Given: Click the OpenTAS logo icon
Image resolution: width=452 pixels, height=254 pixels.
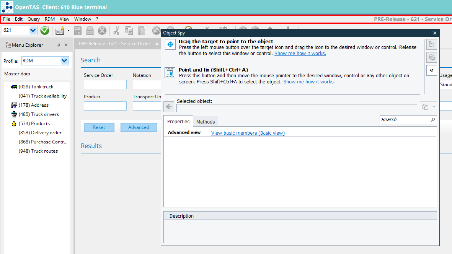Looking at the screenshot, I should [x=7, y=7].
